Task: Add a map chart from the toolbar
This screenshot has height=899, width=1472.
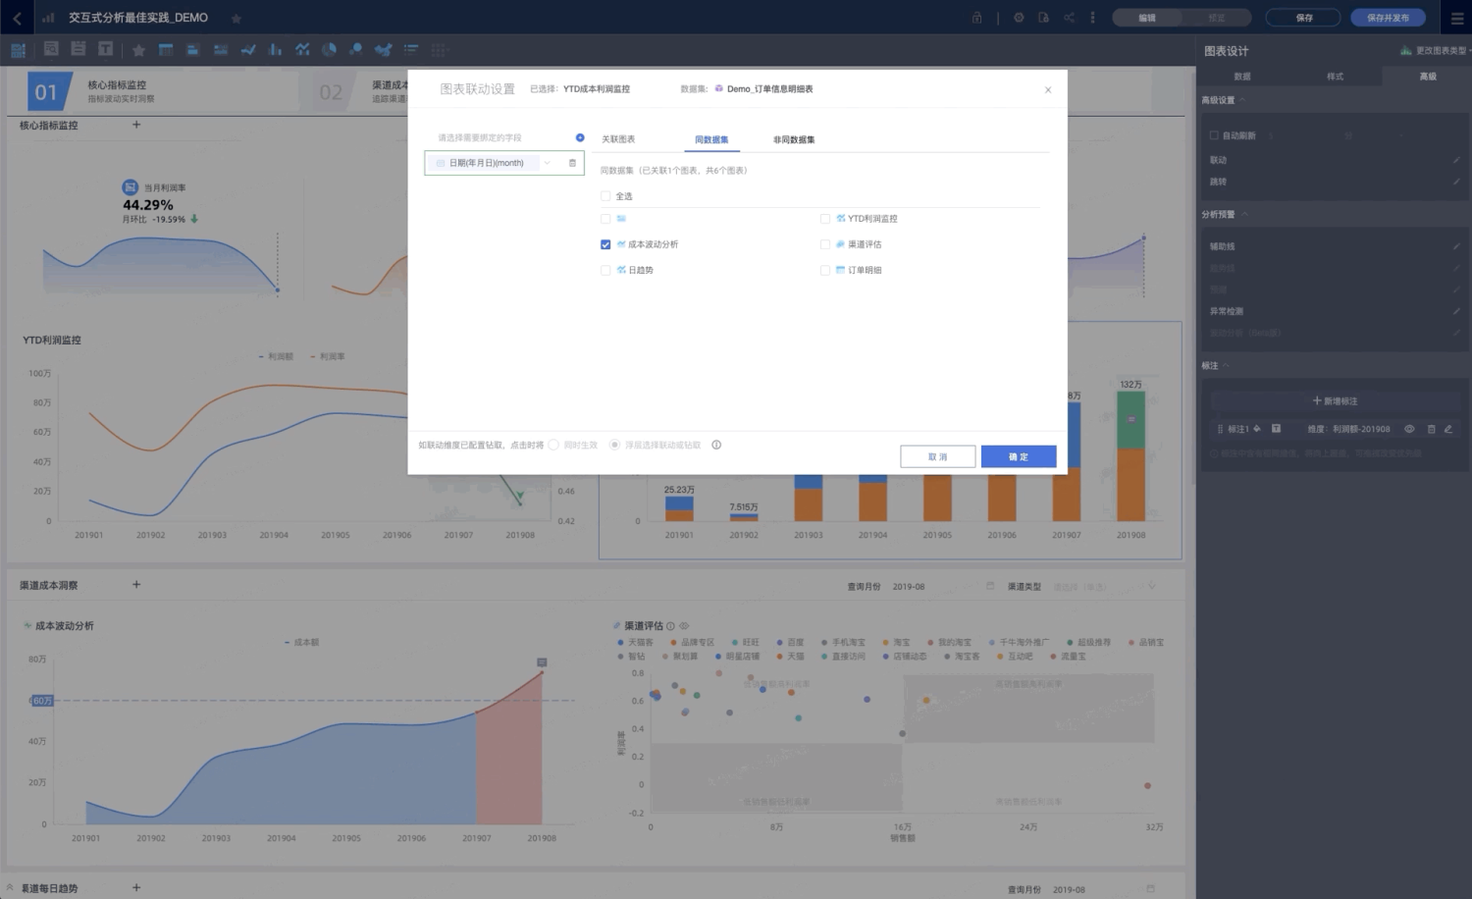Action: tap(384, 49)
